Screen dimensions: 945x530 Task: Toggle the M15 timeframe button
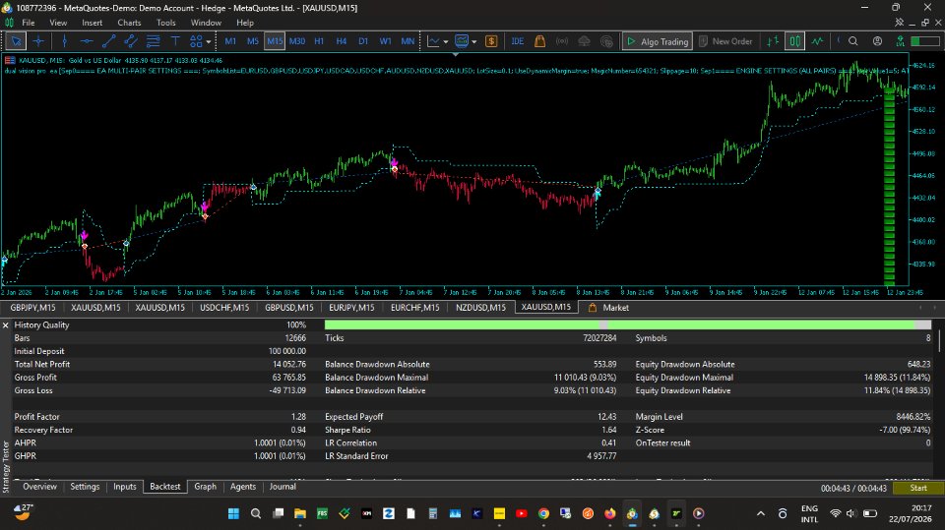pyautogui.click(x=275, y=41)
